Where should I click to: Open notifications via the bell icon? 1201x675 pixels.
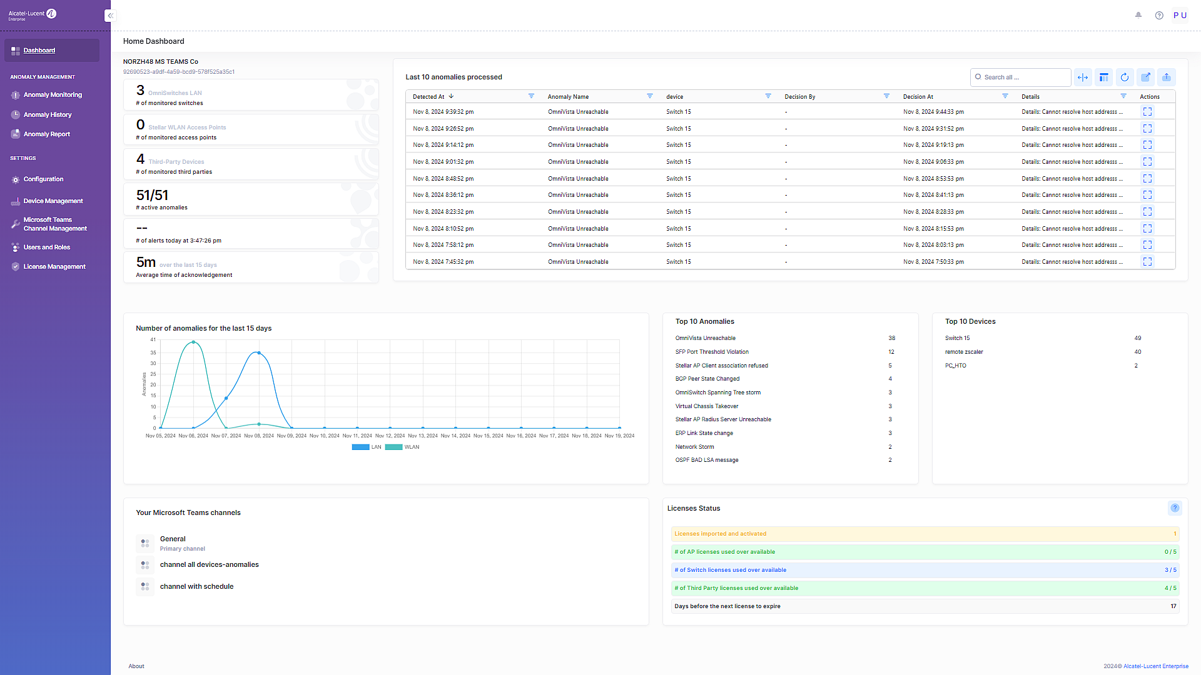(1138, 14)
